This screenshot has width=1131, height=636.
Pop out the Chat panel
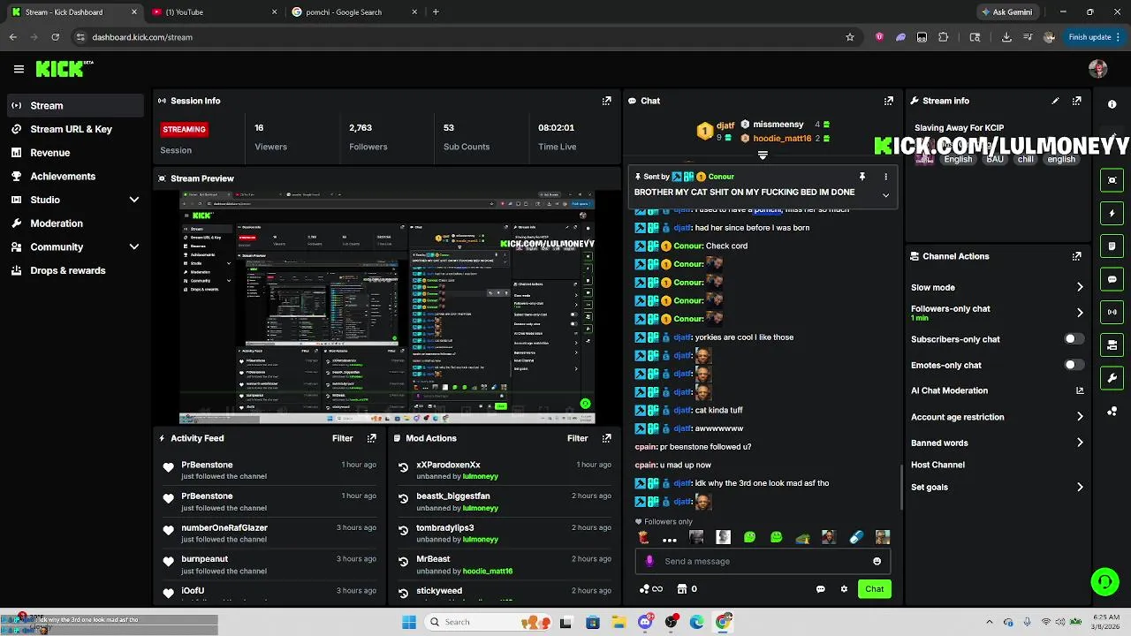point(889,101)
